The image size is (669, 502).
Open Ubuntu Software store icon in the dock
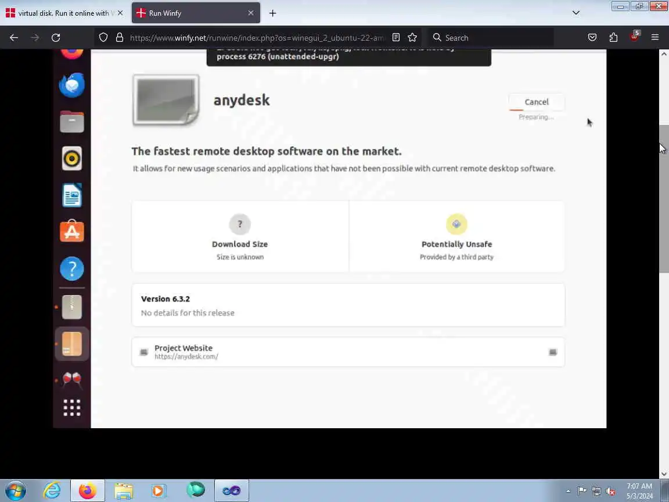coord(71,231)
